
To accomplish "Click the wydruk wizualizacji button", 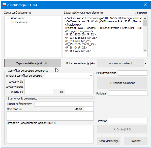I will [120, 63].
